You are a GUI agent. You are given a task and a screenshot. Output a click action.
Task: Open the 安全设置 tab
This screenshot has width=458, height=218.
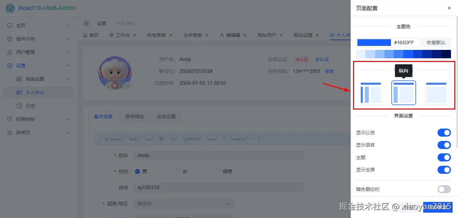(166, 117)
